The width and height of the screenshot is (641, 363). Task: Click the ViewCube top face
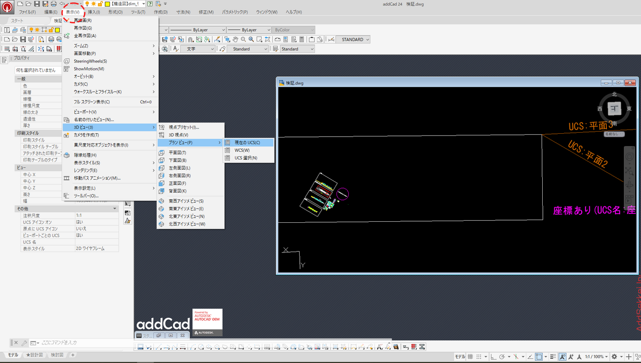(614, 109)
